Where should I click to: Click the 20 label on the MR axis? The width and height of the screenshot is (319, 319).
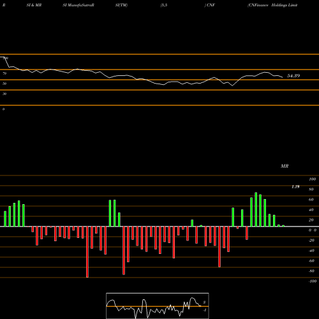click(x=311, y=220)
